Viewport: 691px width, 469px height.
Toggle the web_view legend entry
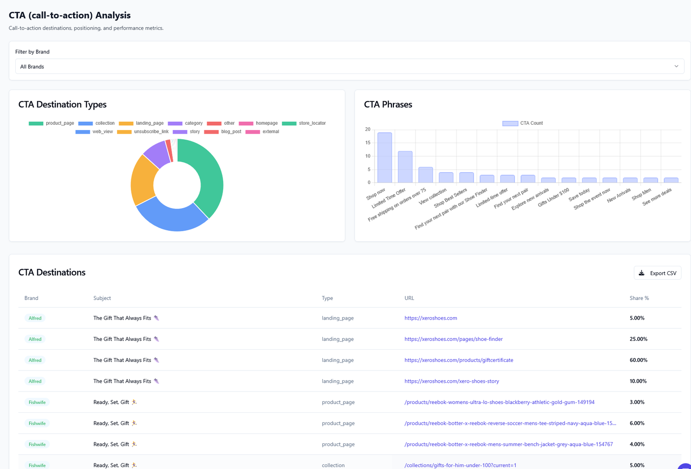click(x=94, y=132)
